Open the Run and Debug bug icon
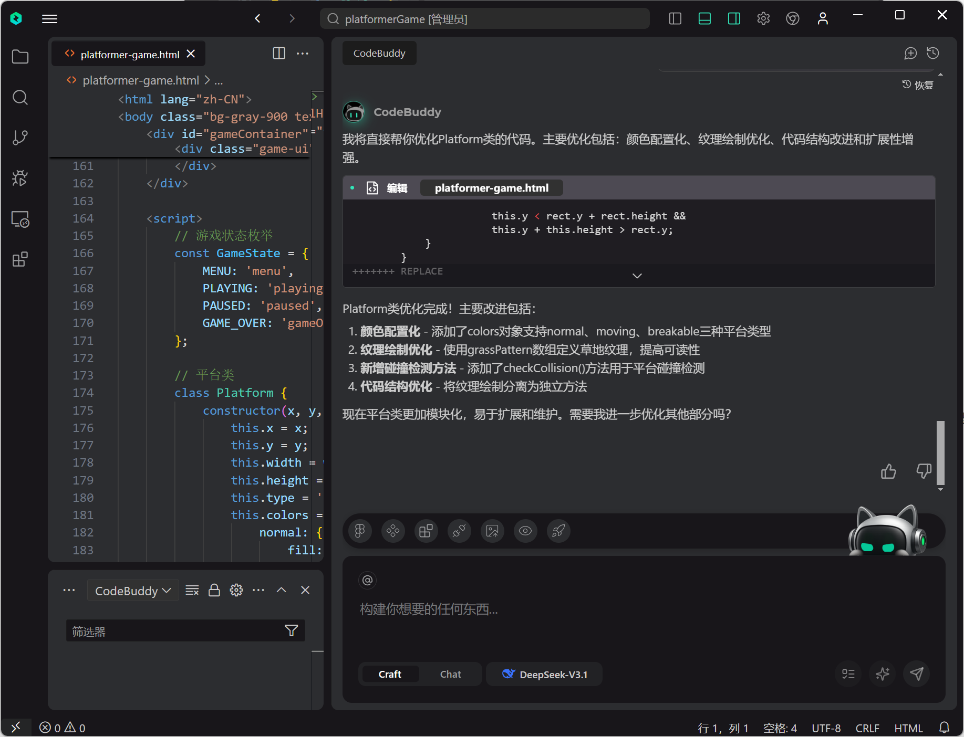This screenshot has height=737, width=964. (x=20, y=178)
